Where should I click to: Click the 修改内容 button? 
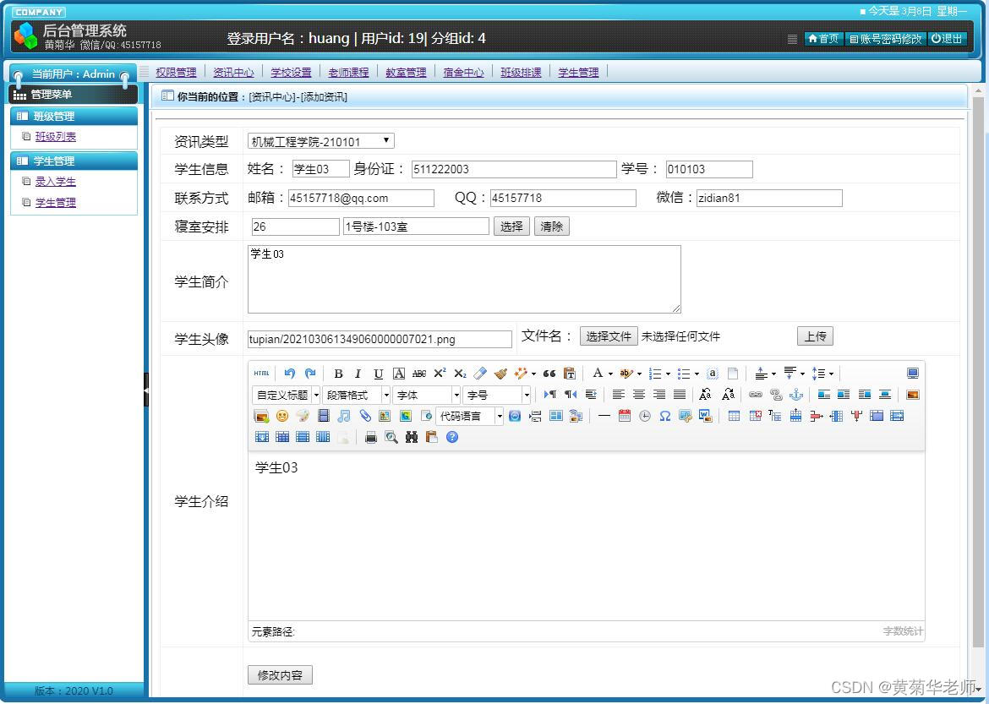point(279,674)
